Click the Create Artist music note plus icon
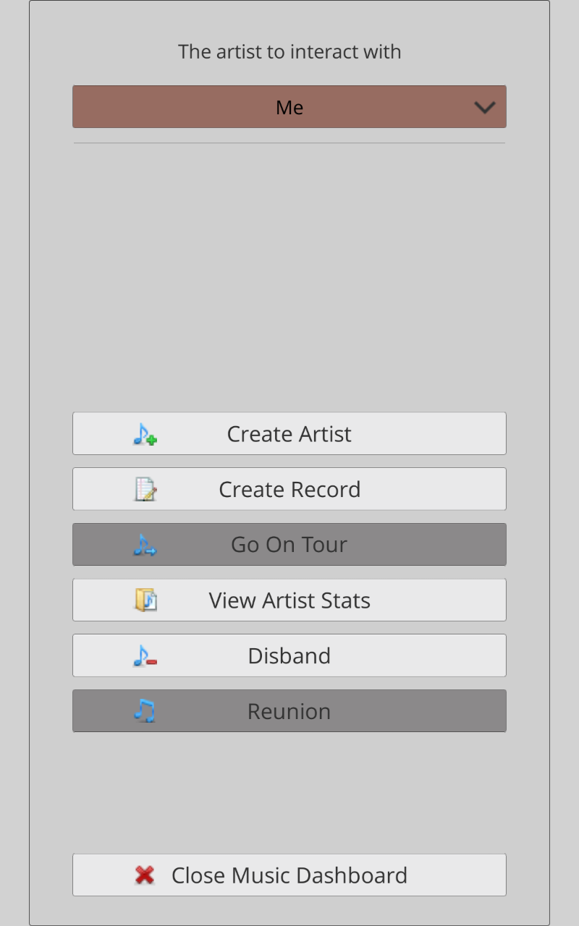The width and height of the screenshot is (579, 926). pyautogui.click(x=145, y=434)
